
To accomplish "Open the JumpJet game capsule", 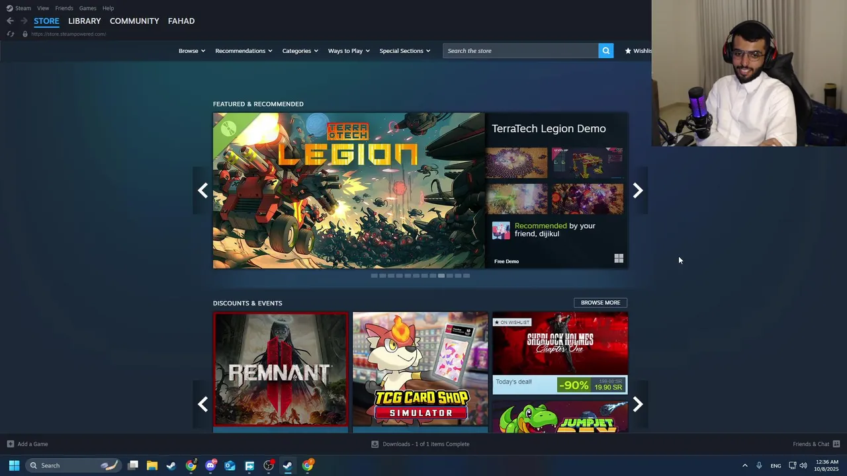I will click(560, 416).
